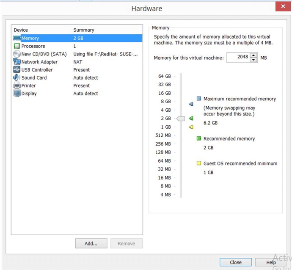The image size is (292, 270).
Task: Click the Auto detect summary for Display
Action: point(85,94)
